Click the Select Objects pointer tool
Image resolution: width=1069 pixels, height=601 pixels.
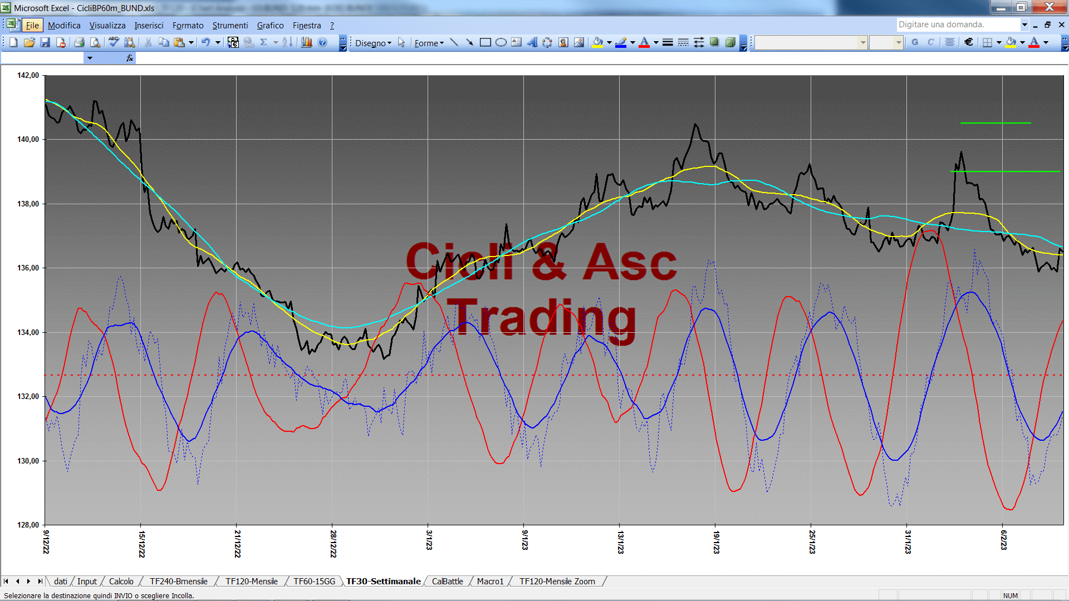click(401, 42)
